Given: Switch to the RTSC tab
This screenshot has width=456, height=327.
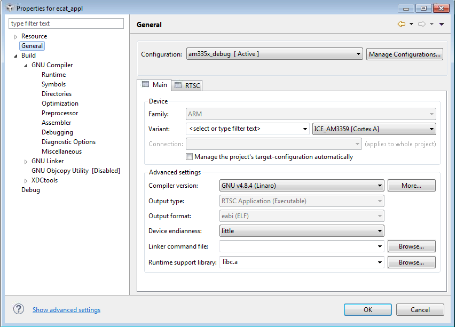Looking at the screenshot, I should click(x=188, y=85).
